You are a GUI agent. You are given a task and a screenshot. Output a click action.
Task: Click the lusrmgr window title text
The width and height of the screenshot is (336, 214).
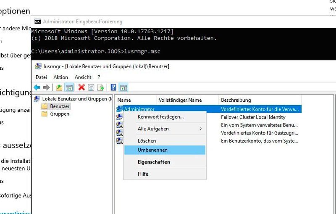click(106, 66)
